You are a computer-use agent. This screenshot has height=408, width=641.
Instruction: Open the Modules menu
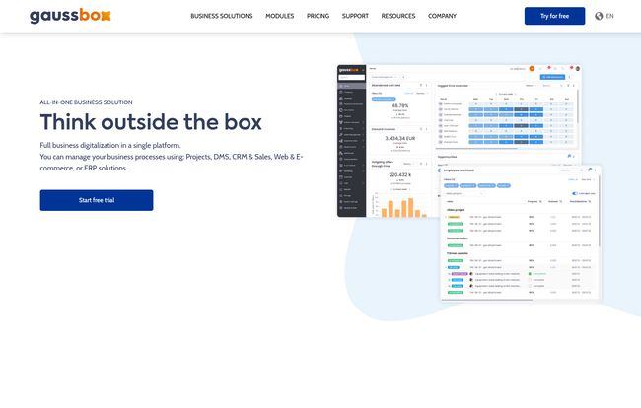click(x=280, y=16)
